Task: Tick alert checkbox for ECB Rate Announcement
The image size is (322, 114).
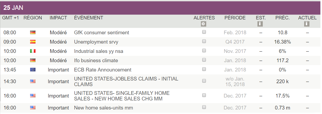Action: coord(204,69)
